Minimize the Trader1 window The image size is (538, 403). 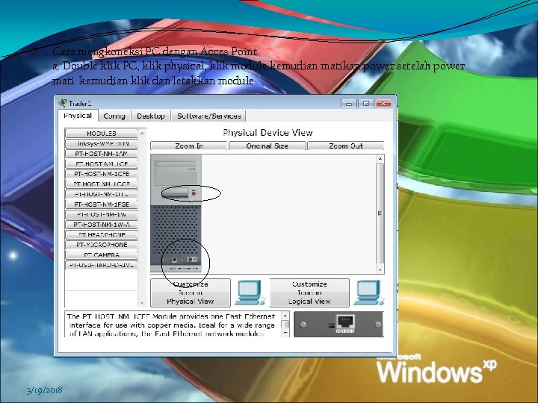point(349,103)
